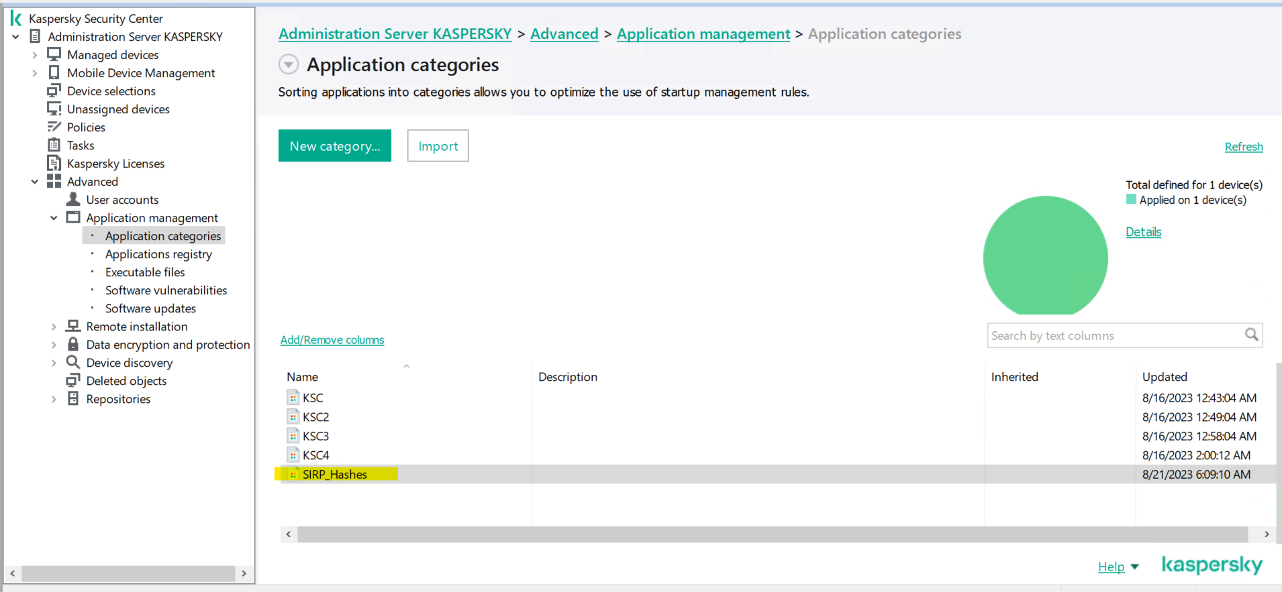1282x592 pixels.
Task: Select Applications registry in the tree
Action: point(158,254)
